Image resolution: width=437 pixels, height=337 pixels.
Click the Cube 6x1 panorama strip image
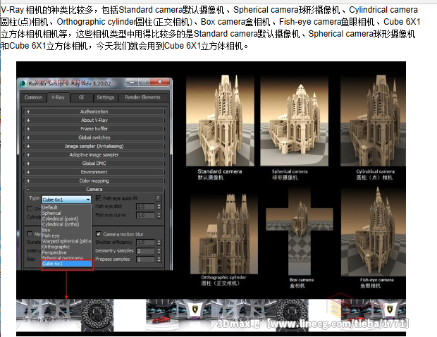[211, 315]
